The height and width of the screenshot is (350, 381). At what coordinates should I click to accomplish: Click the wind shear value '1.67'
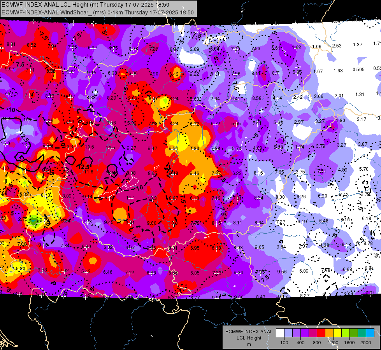coord(318,72)
